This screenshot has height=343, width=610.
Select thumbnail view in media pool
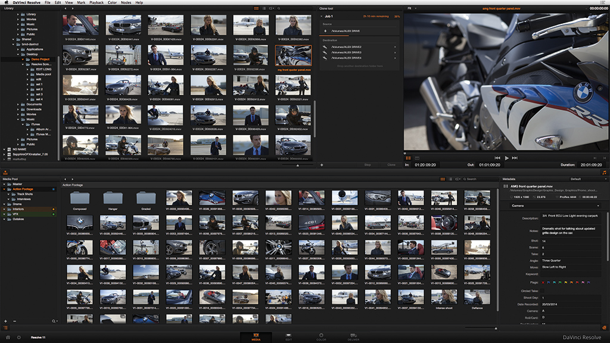point(443,179)
